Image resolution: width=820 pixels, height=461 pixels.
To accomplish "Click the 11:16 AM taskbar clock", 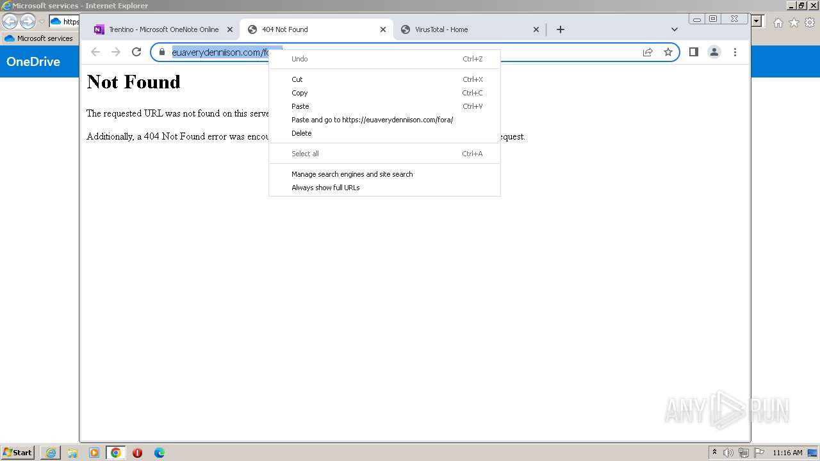I will (787, 453).
